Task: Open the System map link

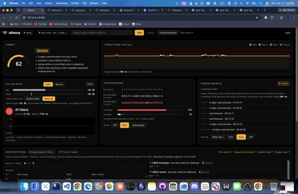Action: tap(265, 152)
